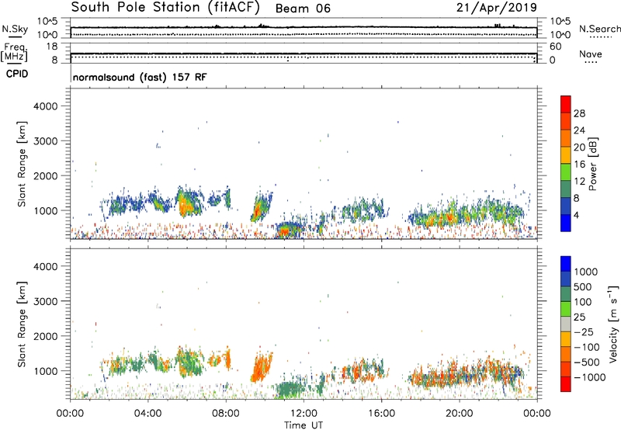
Task: Click '4000' tick on power panel
Action: pyautogui.click(x=45, y=106)
